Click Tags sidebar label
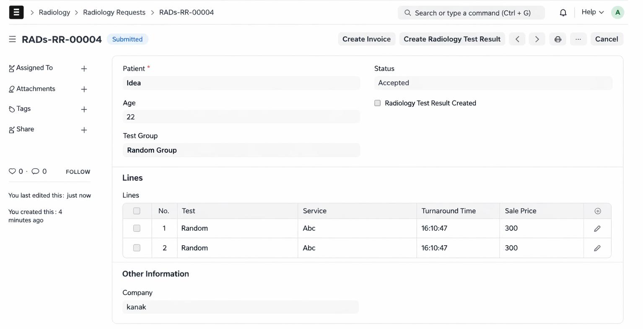 (x=23, y=109)
